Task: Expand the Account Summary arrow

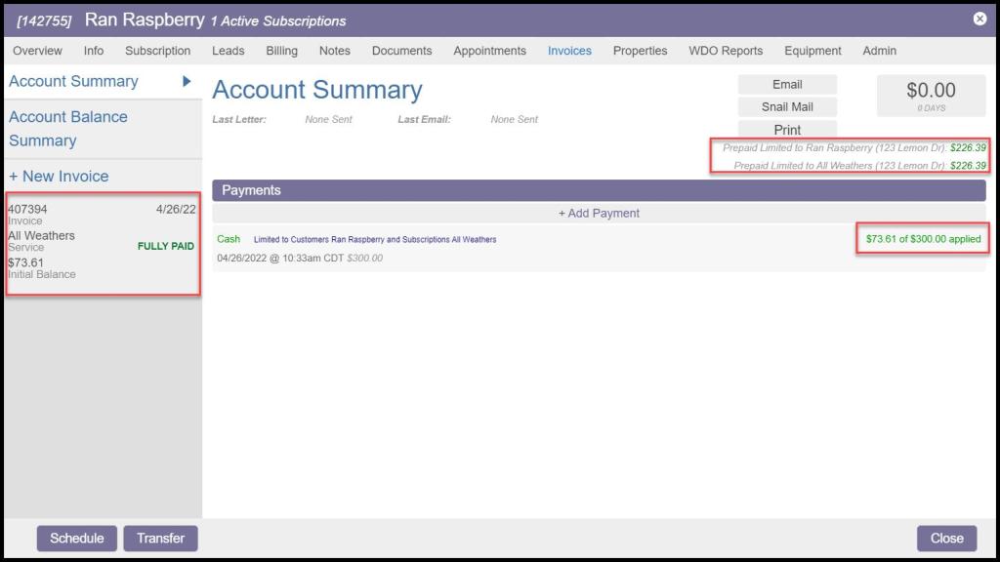Action: pos(187,82)
